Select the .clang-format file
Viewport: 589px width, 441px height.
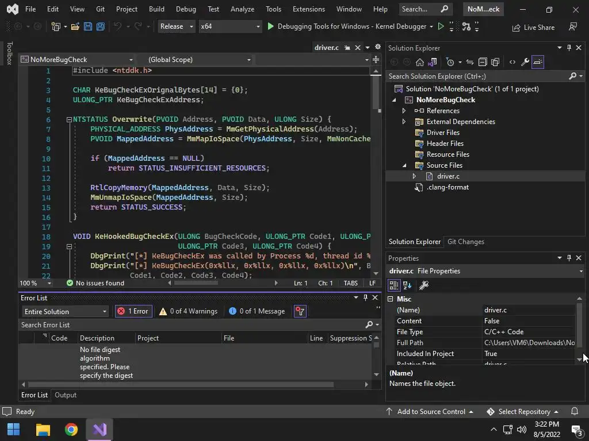coord(447,187)
